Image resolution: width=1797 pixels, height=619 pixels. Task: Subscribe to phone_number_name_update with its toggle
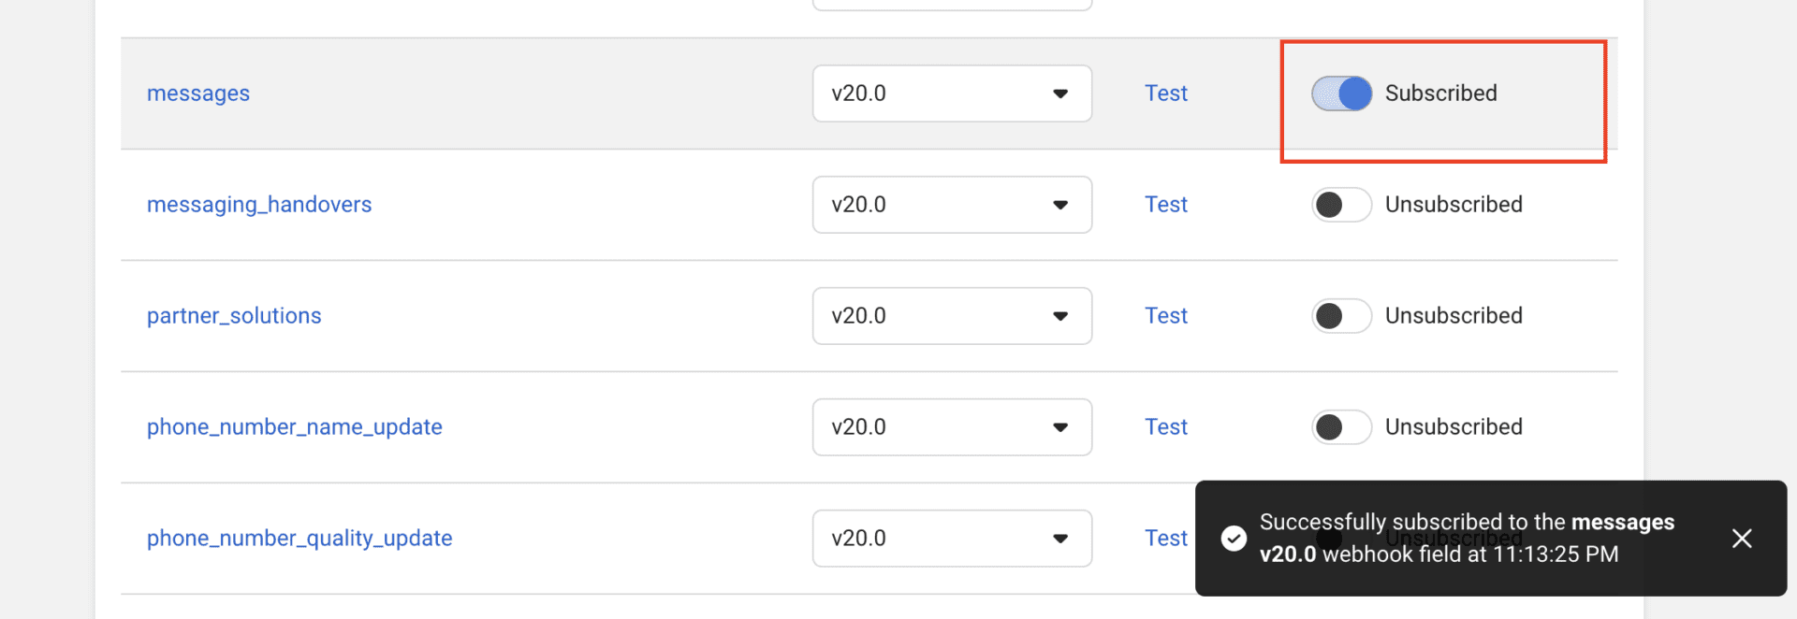tap(1341, 427)
